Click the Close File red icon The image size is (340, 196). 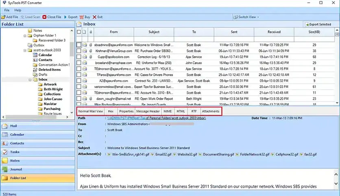pos(44,17)
